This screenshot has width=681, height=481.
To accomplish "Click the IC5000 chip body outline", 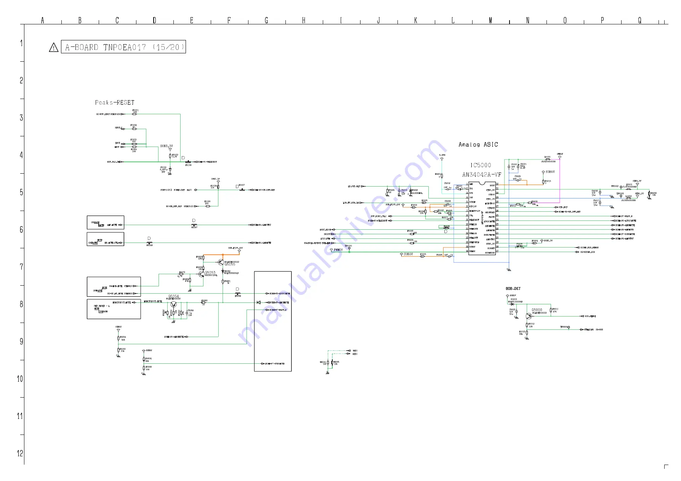I will point(482,218).
